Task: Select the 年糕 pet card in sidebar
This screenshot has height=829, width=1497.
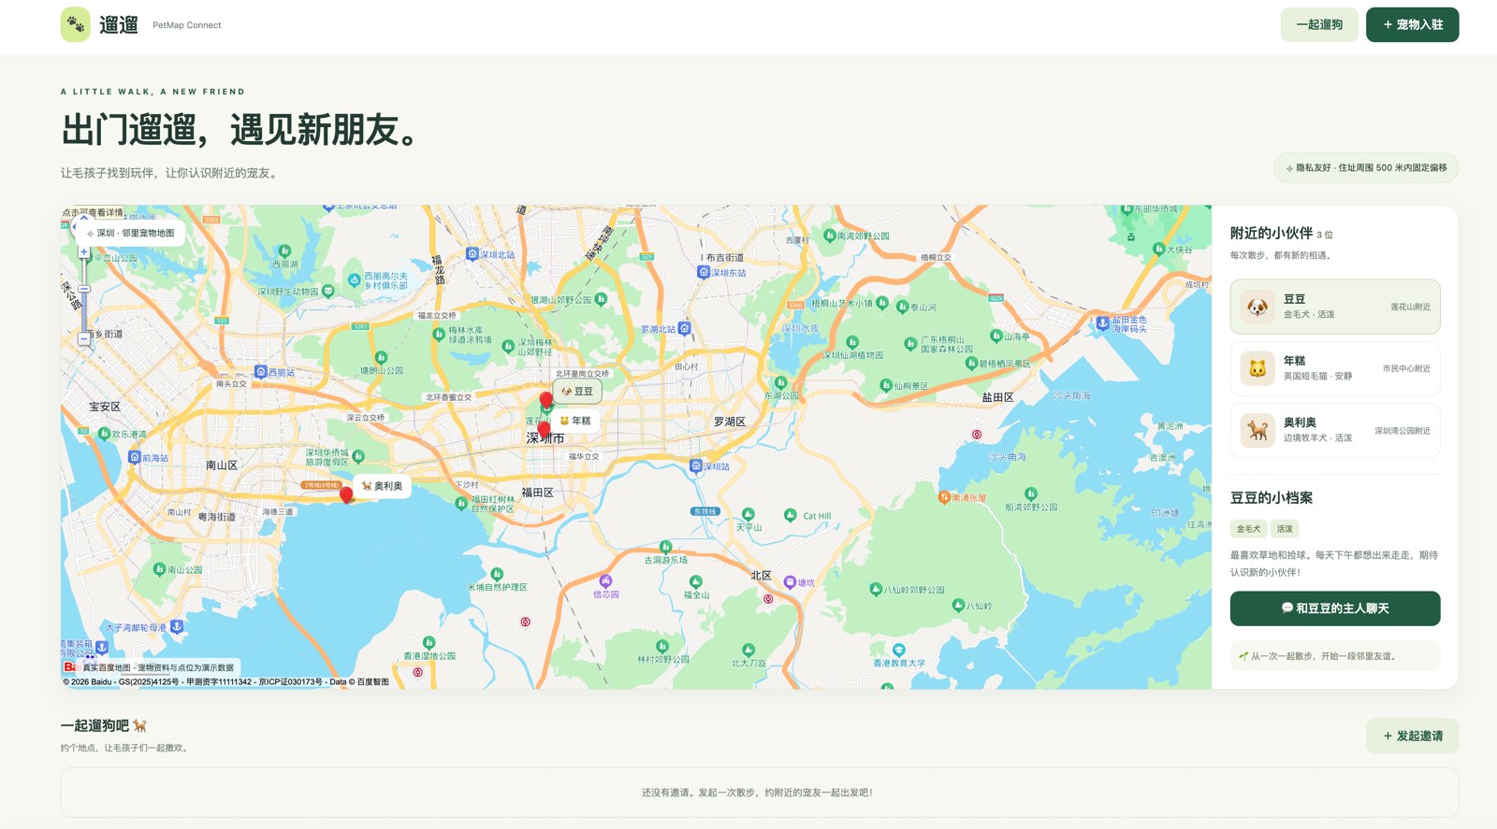Action: click(x=1335, y=368)
